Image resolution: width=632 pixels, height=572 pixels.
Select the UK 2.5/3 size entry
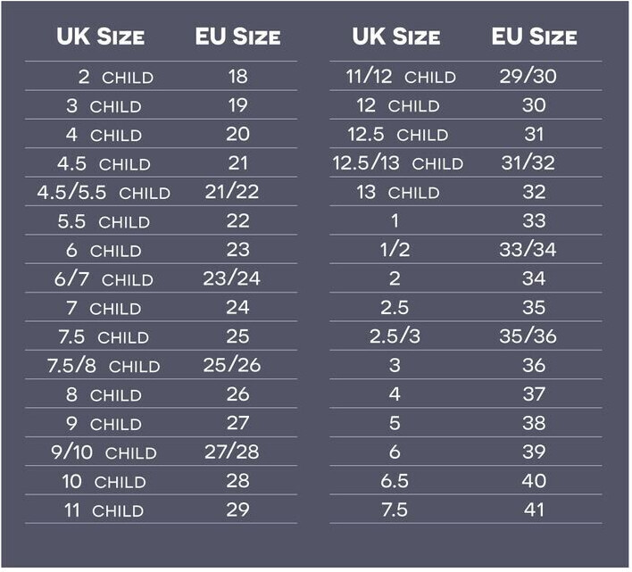tap(395, 337)
